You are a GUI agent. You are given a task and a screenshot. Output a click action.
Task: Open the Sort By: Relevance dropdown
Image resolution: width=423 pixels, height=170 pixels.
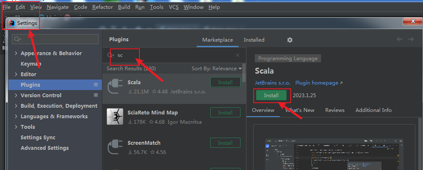tap(217, 68)
